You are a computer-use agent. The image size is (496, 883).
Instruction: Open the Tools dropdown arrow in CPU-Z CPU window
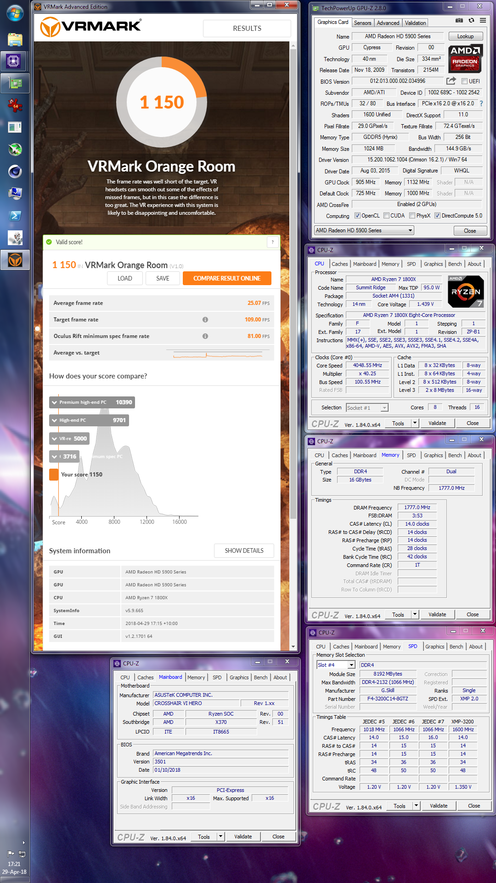click(415, 423)
